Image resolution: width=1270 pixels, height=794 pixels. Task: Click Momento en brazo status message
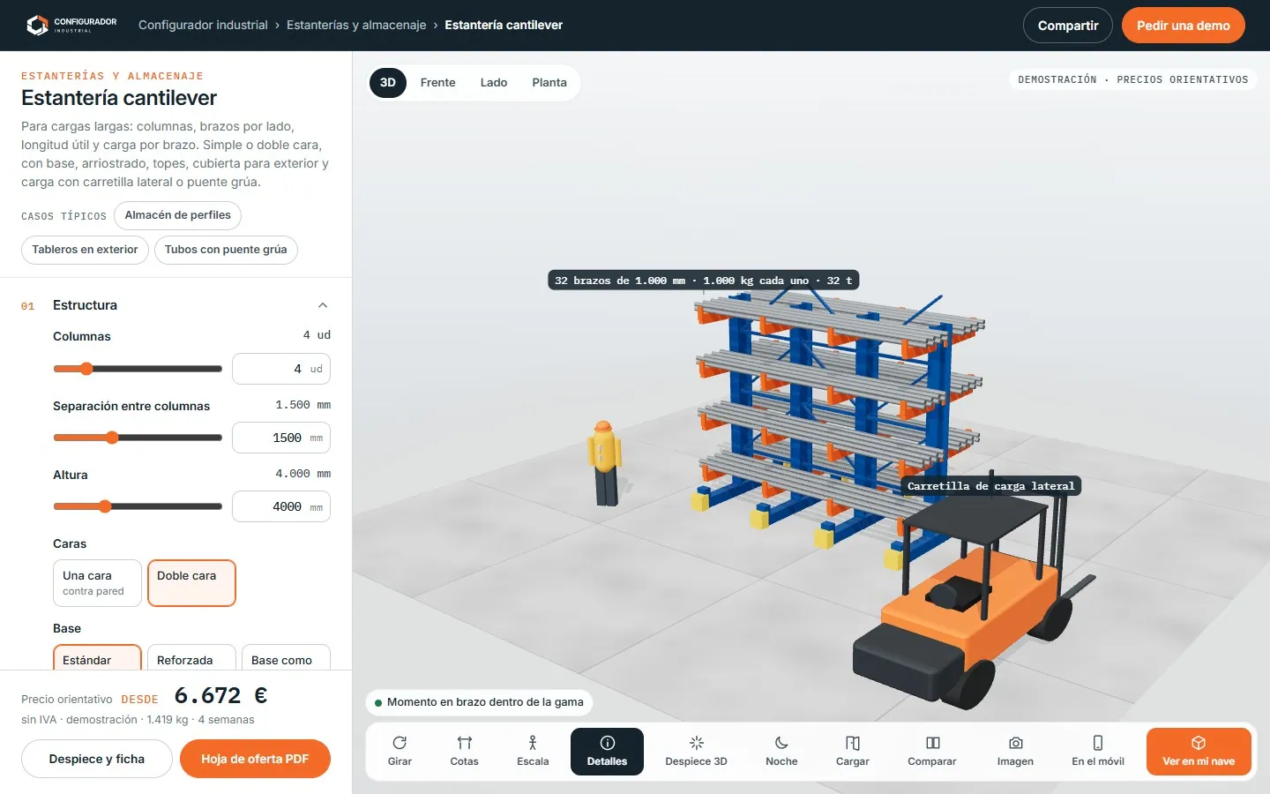pos(479,702)
